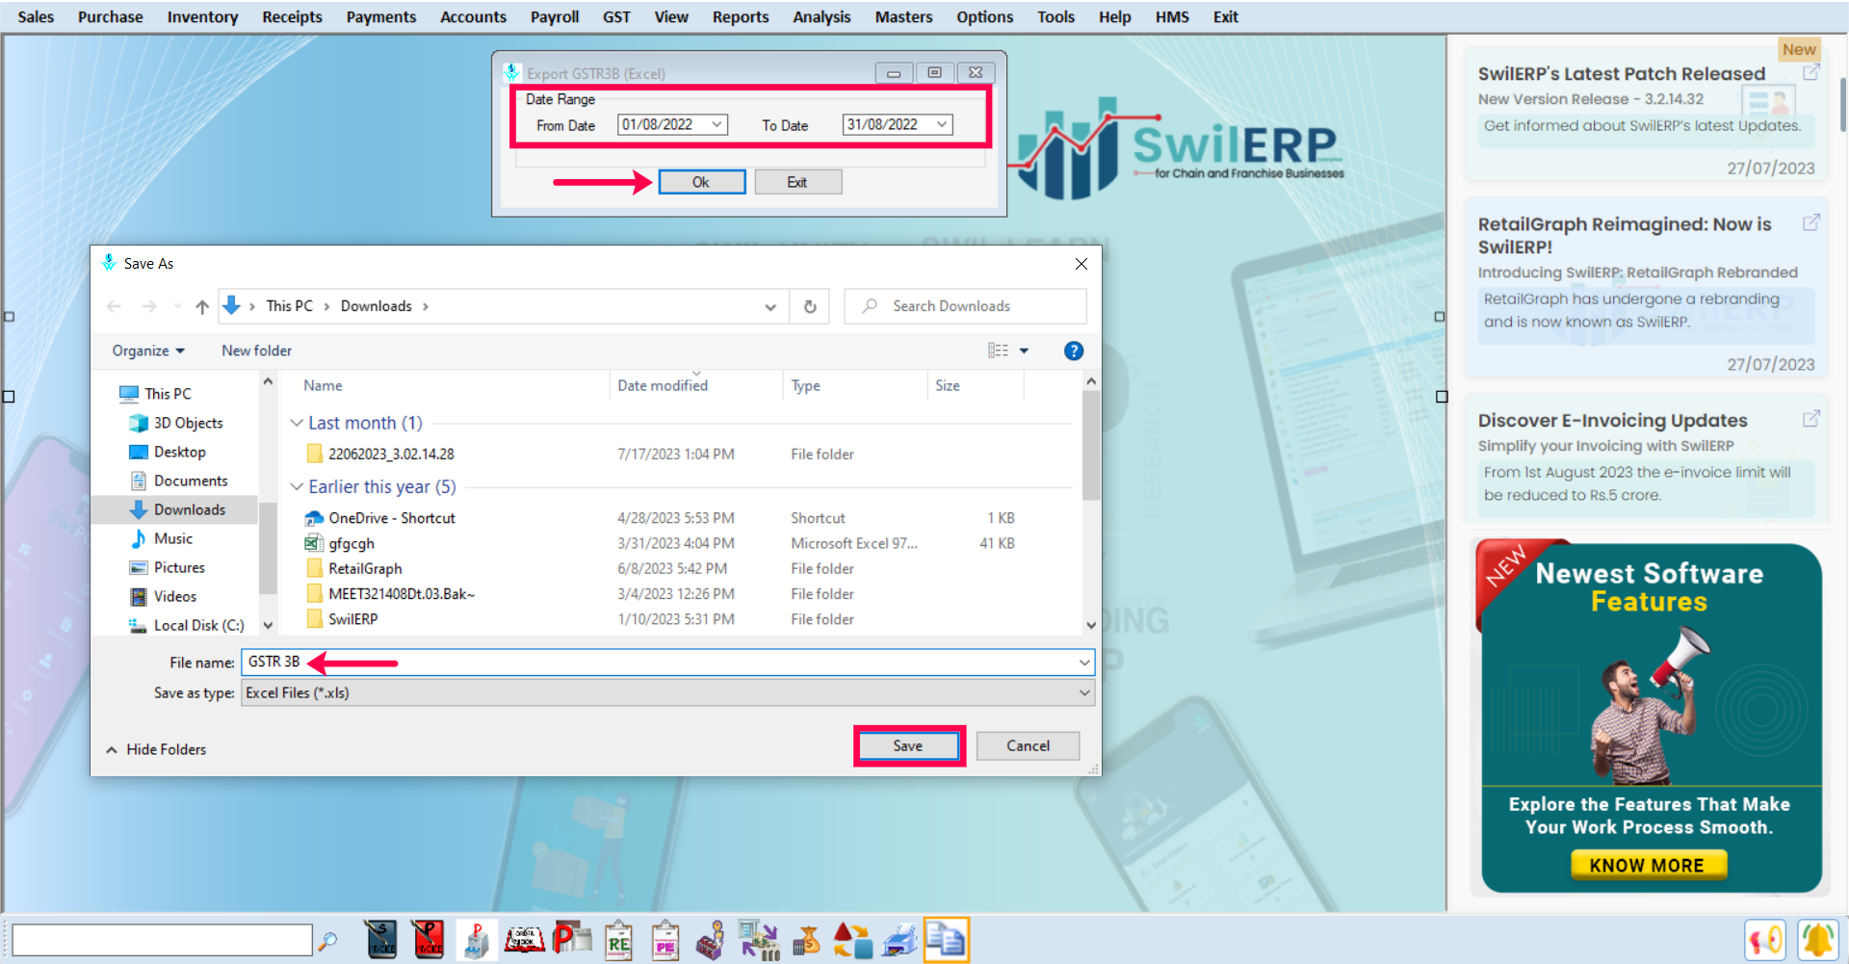Click the Save button
Screen dimensions: 1849x964
point(908,745)
